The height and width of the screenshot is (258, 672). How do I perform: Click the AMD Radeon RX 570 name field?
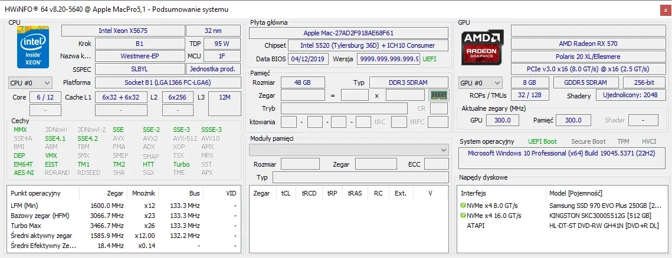(588, 44)
